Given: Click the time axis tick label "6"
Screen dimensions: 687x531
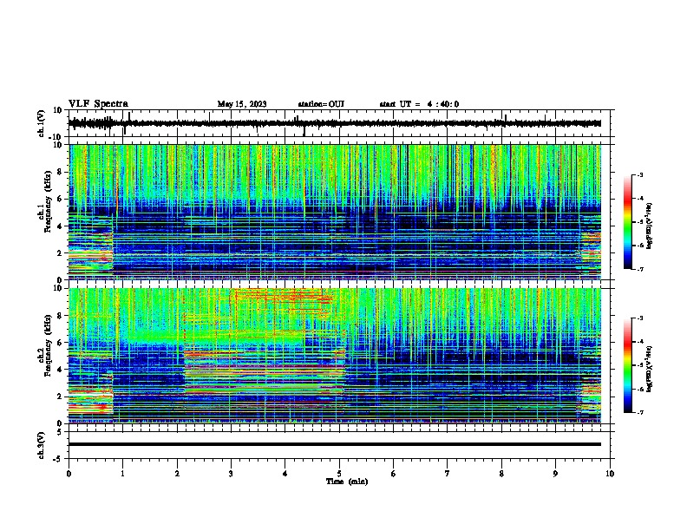Looking at the screenshot, I should coord(394,474).
